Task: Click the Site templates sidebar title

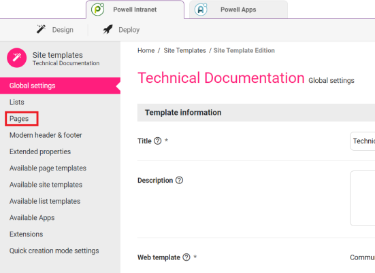Action: coord(58,55)
